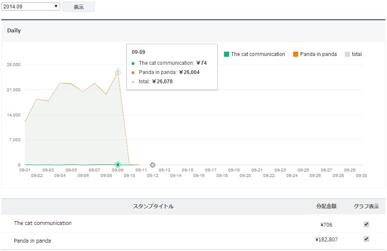
Task: Click The cat communication row title
Action: [x=43, y=223]
